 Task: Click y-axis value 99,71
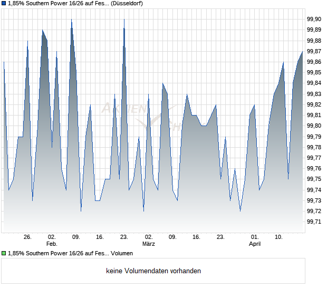314,222
